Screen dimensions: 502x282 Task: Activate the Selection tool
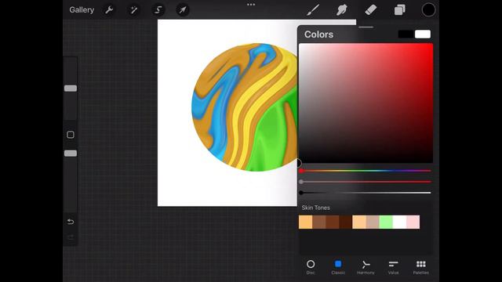pyautogui.click(x=158, y=10)
